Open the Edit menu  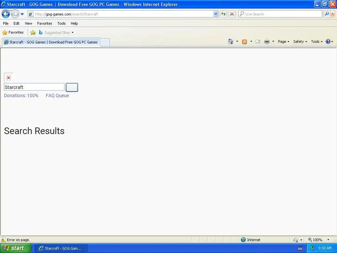pyautogui.click(x=16, y=23)
